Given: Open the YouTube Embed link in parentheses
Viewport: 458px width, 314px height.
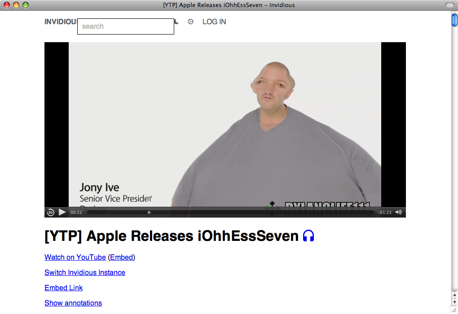Looking at the screenshot, I should click(122, 257).
